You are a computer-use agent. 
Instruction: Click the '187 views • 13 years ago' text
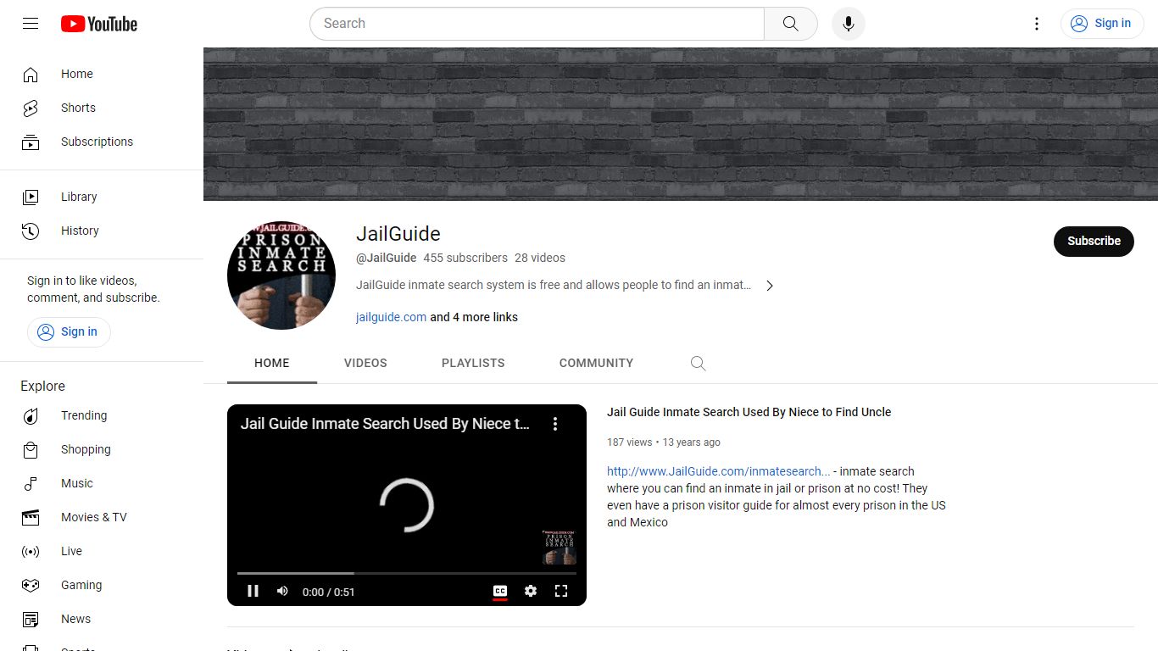pyautogui.click(x=664, y=442)
